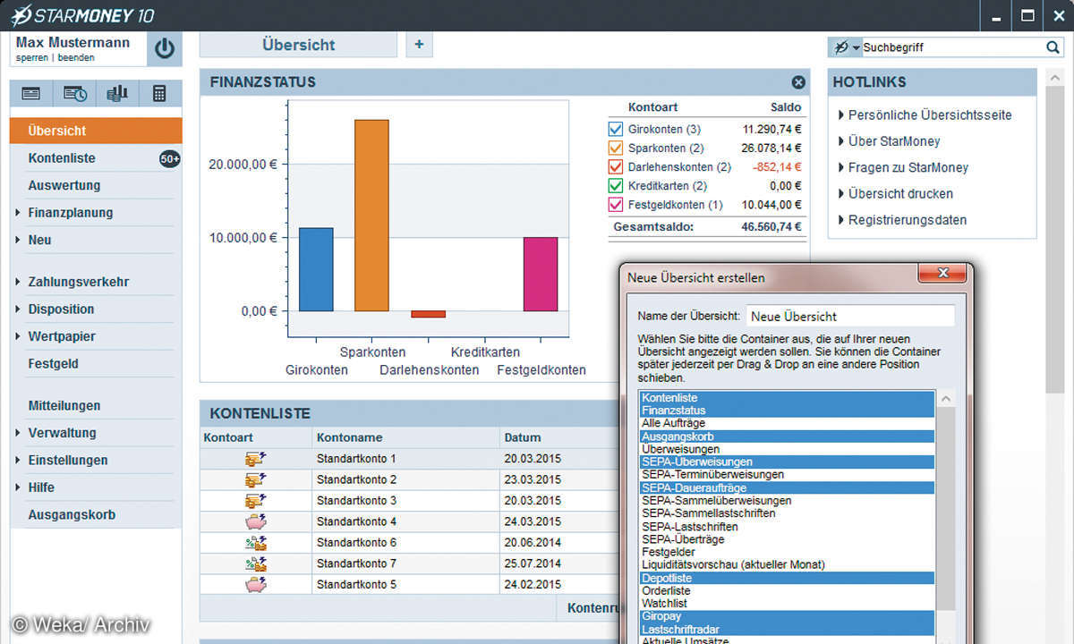Open the search scope dropdown arrow
Screen dimensions: 1074x644
coord(857,48)
